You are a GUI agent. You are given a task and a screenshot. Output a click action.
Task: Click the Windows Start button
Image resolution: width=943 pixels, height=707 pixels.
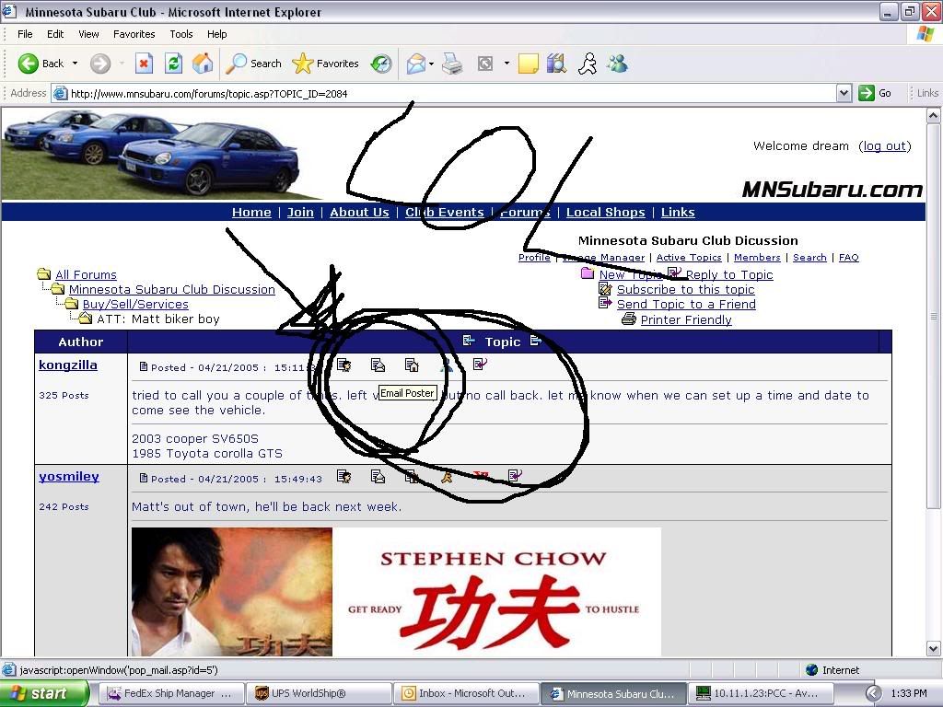pos(45,693)
